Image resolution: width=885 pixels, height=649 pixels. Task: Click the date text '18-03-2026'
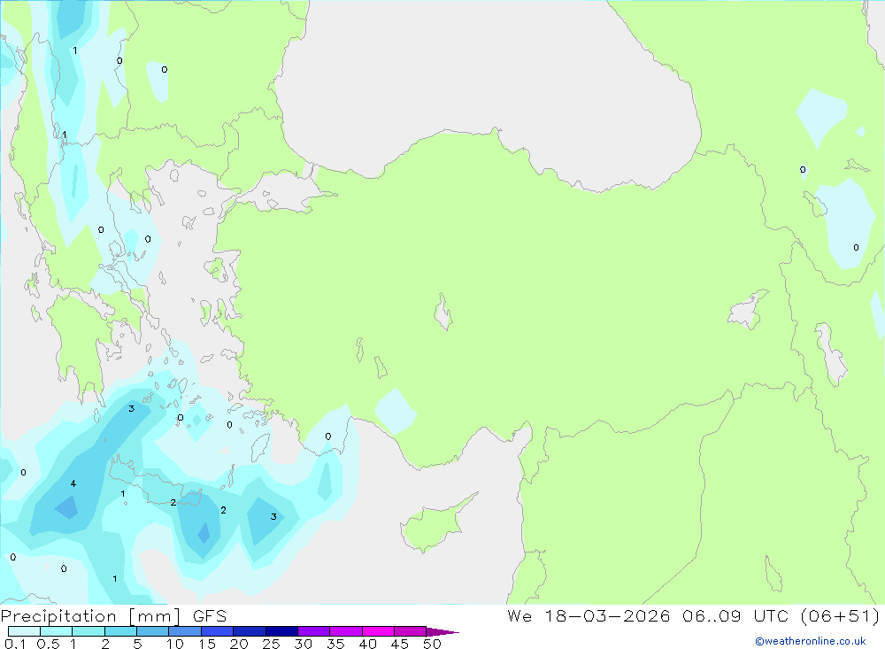(x=607, y=615)
